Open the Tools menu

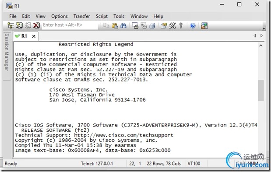pyautogui.click(x=119, y=16)
